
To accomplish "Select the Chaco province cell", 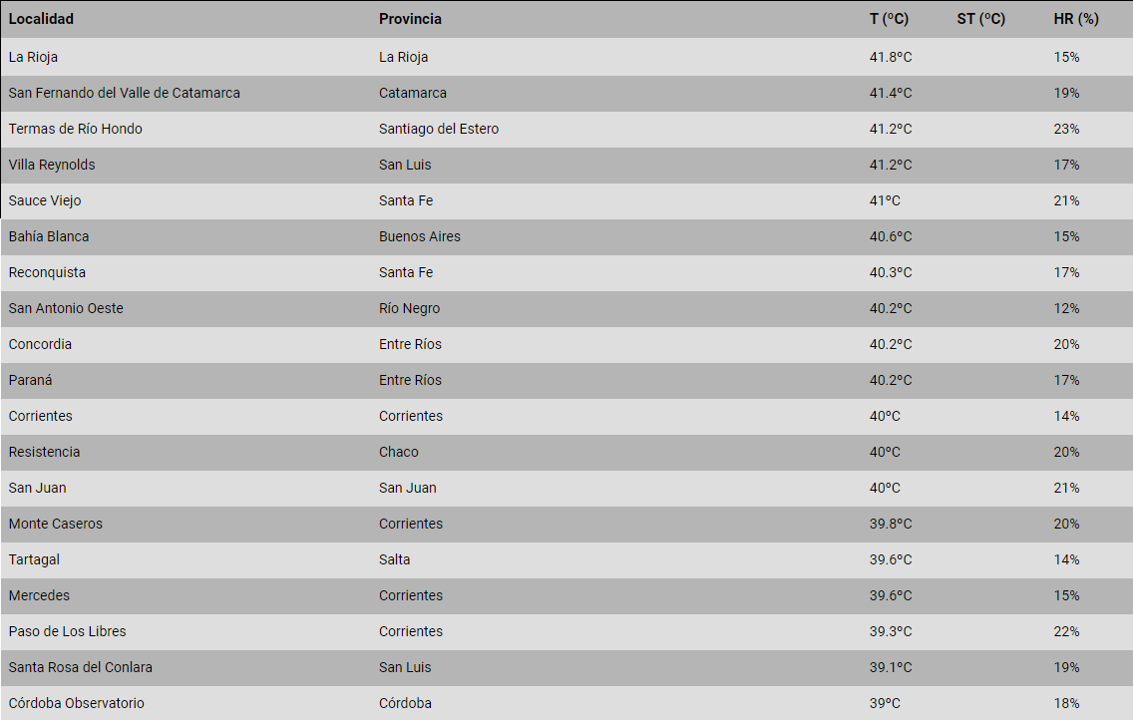I will (x=399, y=452).
